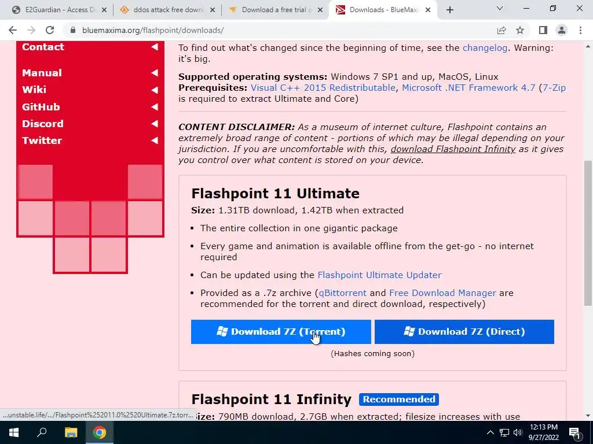The image size is (593, 444).
Task: Switch to the E2Guardian tab
Action: coord(58,10)
